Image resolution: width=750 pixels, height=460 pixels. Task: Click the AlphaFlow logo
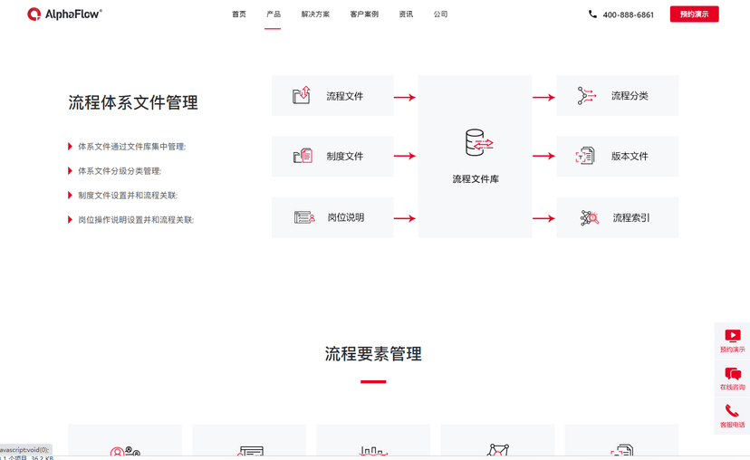(64, 14)
